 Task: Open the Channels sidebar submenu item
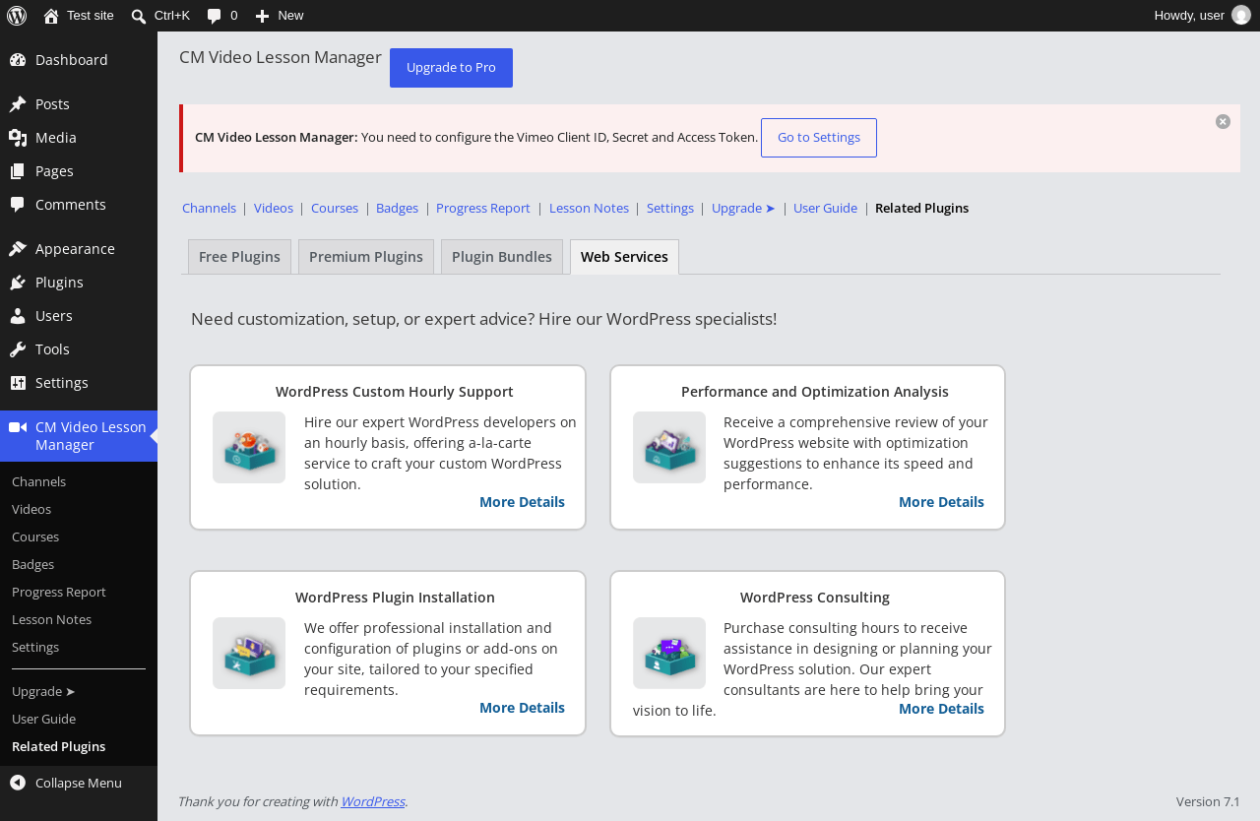[x=79, y=481]
